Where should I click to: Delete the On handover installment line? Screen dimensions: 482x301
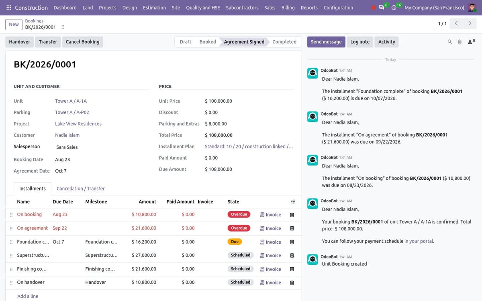[292, 283]
